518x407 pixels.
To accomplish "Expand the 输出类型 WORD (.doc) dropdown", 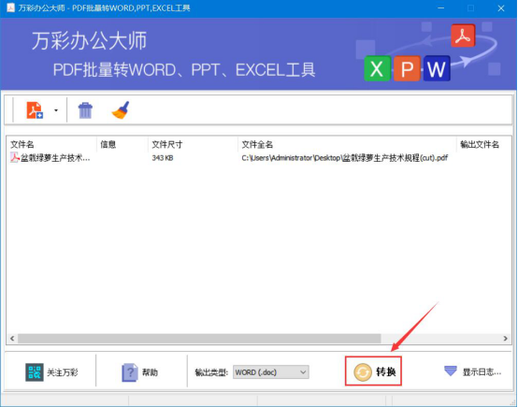I will [271, 372].
